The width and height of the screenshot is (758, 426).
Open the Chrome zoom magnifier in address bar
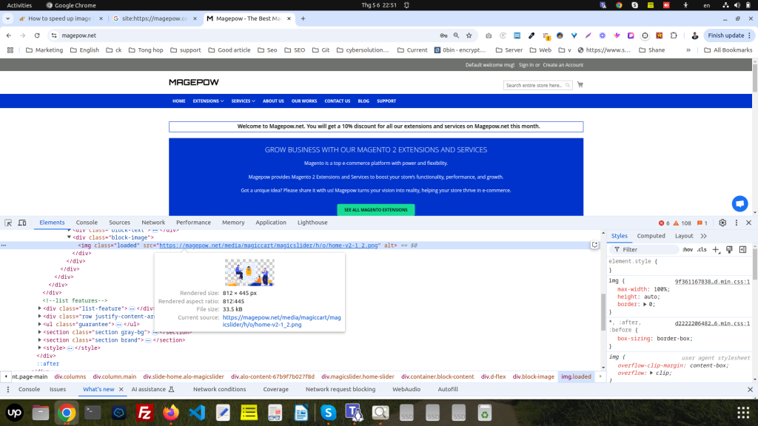click(456, 35)
